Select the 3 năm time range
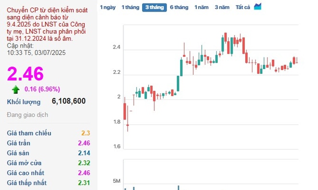The height and width of the screenshot is (190, 318). click(222, 8)
